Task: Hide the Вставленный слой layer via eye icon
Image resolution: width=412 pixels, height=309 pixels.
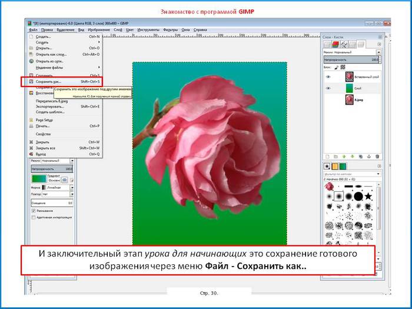Action: [x=328, y=77]
